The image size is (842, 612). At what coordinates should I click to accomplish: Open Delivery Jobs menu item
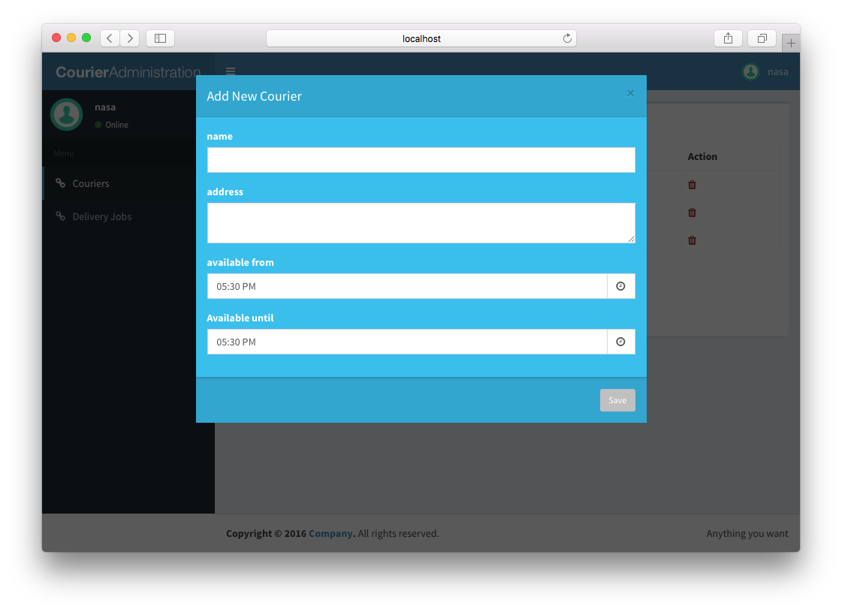tap(129, 216)
